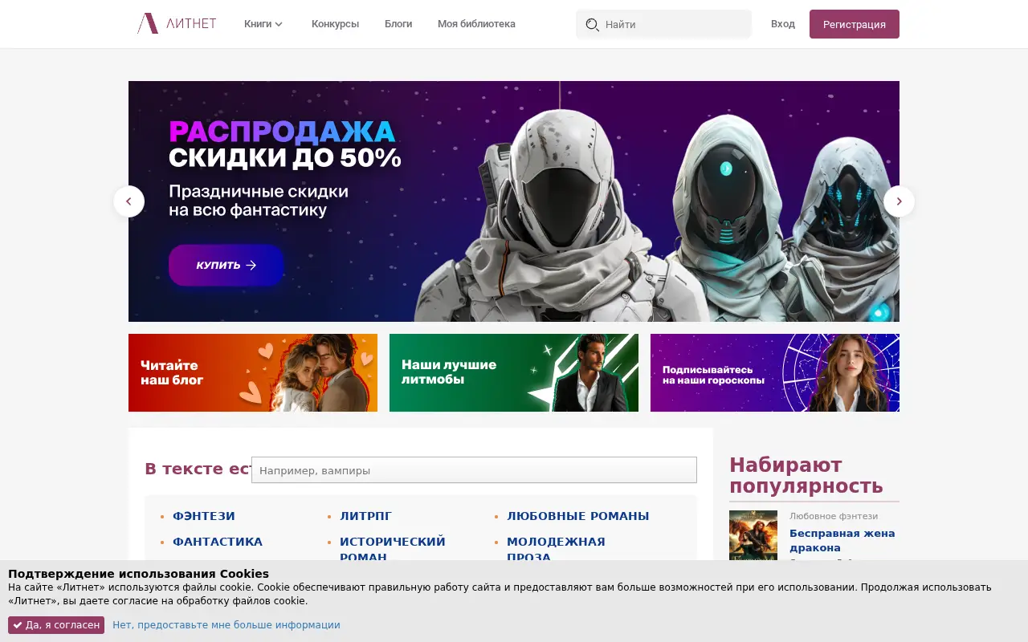Click the Регистрация button

tap(855, 24)
